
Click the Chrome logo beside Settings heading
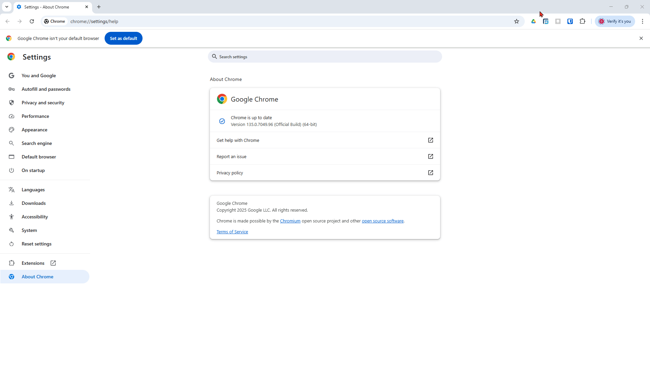click(11, 57)
